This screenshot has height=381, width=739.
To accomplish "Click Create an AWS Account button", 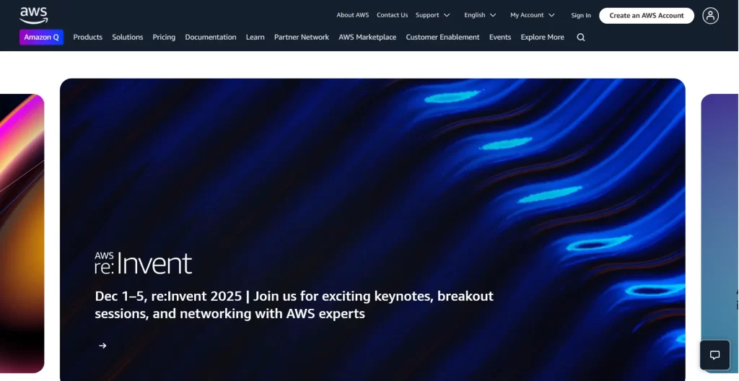I will tap(646, 16).
